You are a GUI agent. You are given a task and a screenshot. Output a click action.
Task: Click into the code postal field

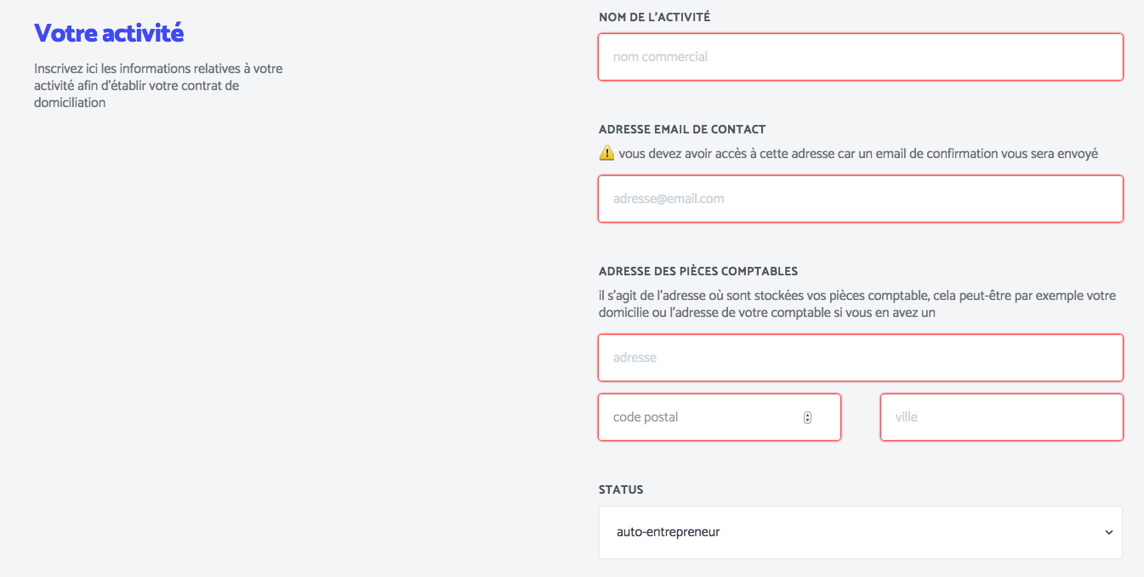[720, 417]
